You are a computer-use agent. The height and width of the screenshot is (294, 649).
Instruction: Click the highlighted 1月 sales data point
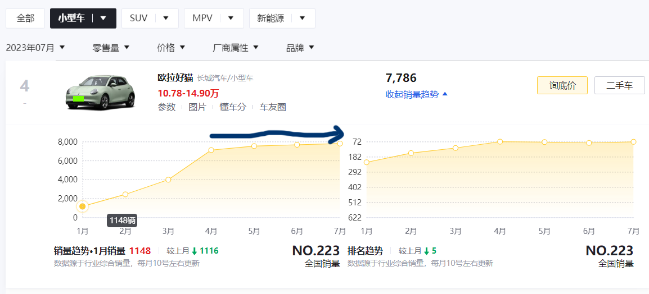82,206
